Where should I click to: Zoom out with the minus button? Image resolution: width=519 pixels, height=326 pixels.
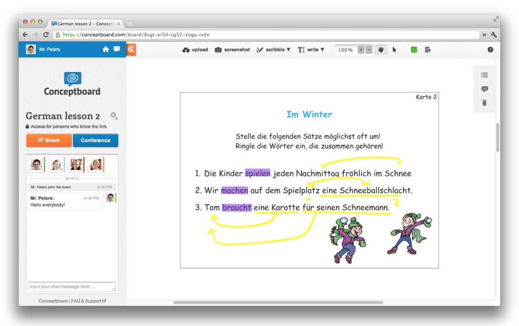(369, 50)
